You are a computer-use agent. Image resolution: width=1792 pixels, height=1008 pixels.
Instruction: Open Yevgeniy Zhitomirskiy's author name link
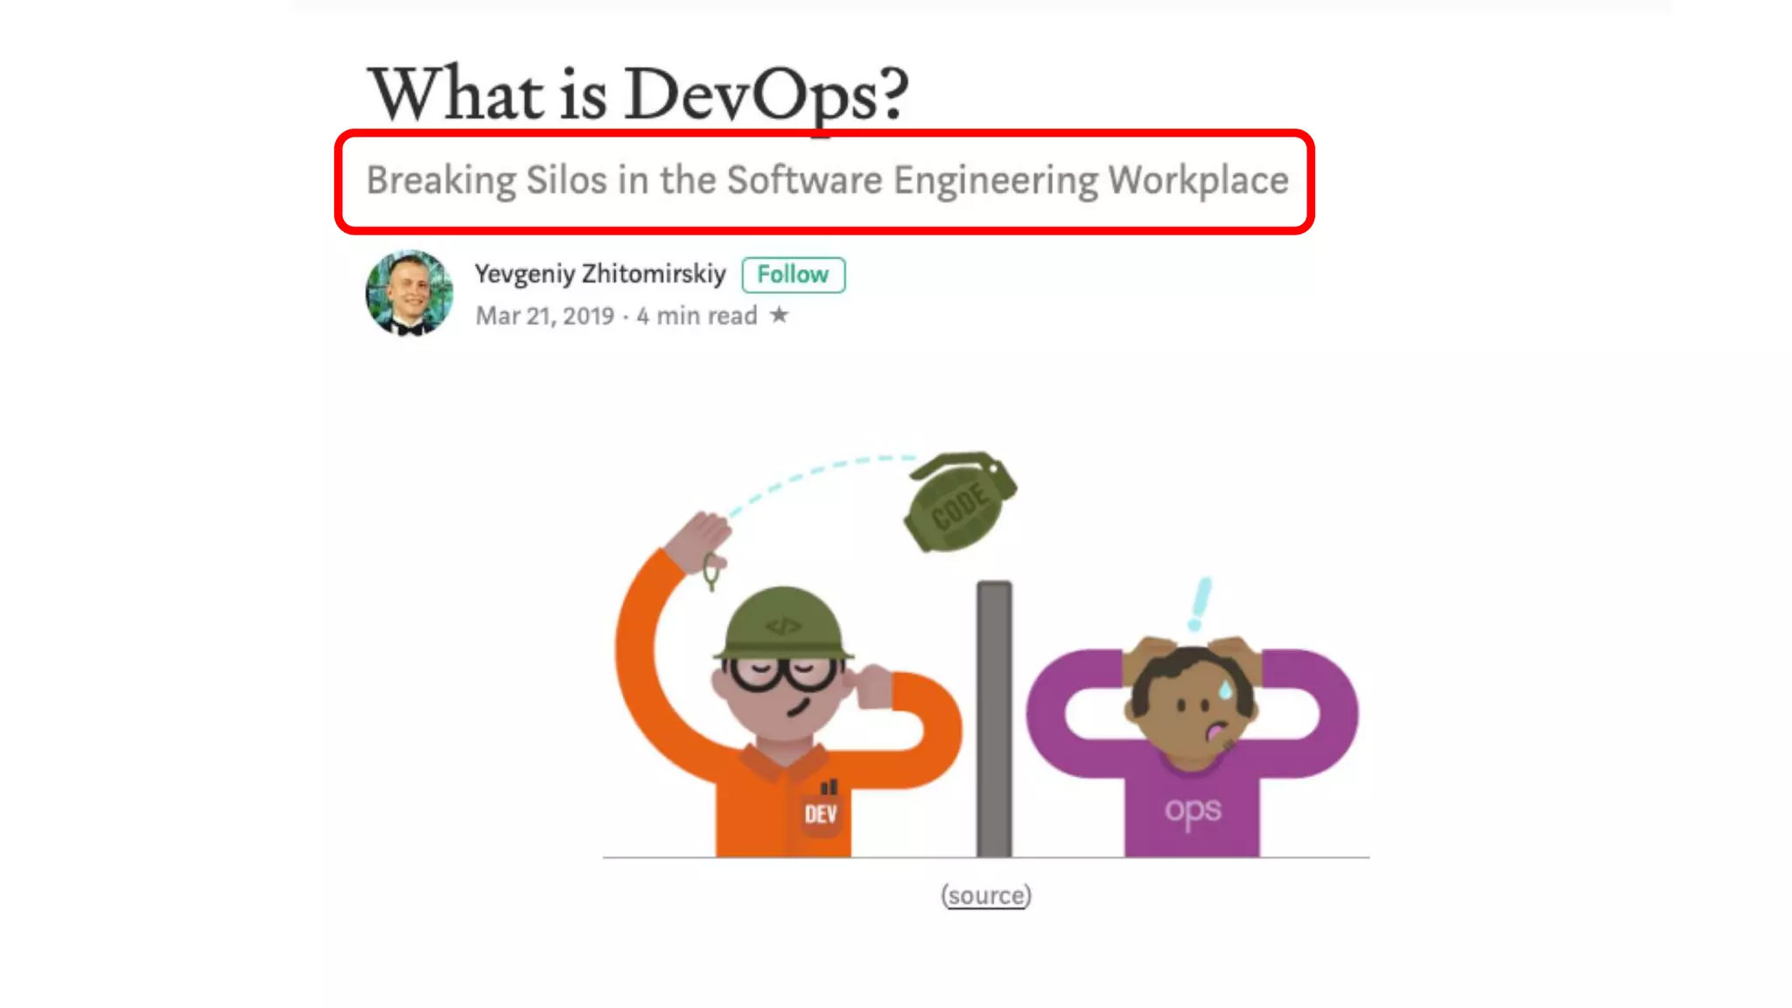click(600, 274)
